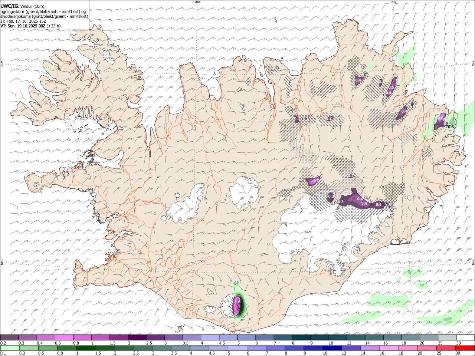
Task: Click the 'UWC/IG: Vindur (10m),' title line
Action: (x=23, y=6)
